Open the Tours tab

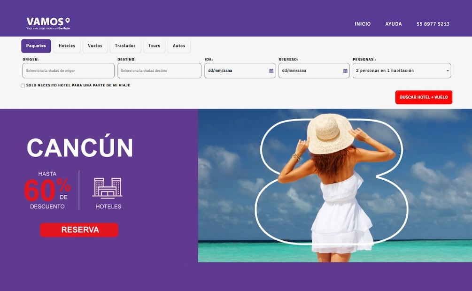[x=154, y=46]
